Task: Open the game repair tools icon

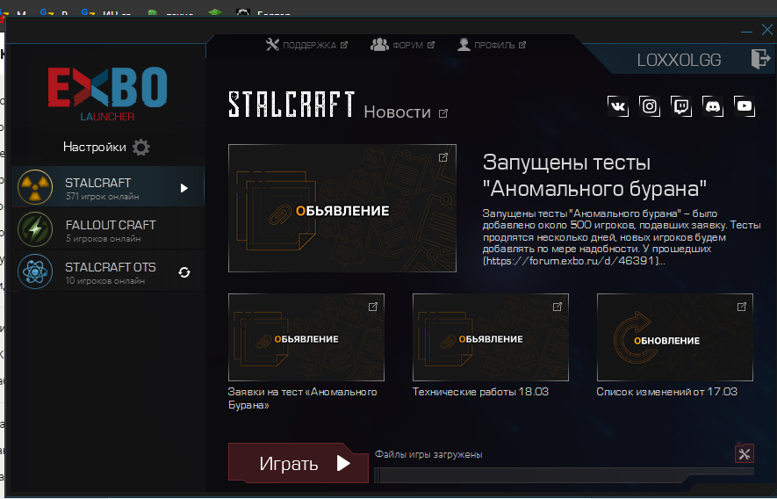Action: point(745,453)
